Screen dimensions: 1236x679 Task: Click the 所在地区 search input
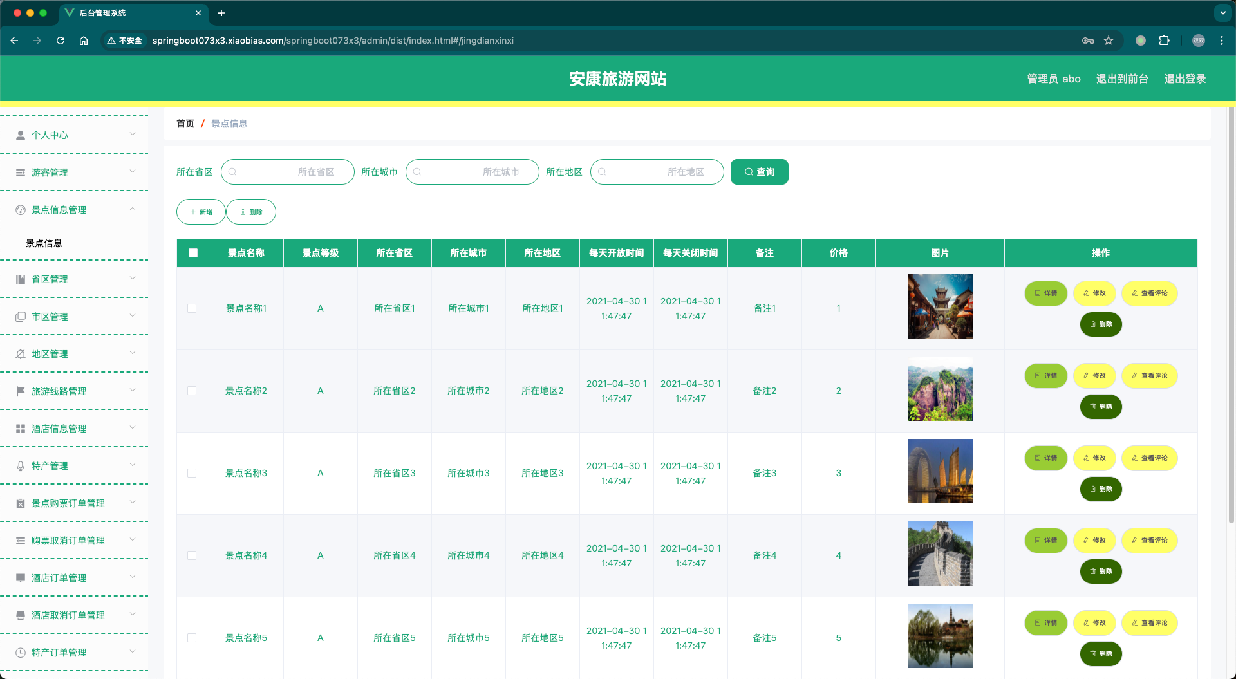pyautogui.click(x=657, y=172)
